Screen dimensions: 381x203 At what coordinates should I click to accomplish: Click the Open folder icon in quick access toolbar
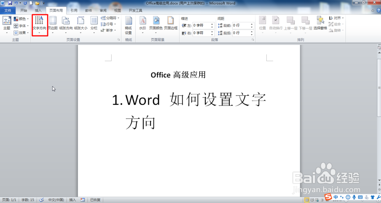click(x=37, y=3)
